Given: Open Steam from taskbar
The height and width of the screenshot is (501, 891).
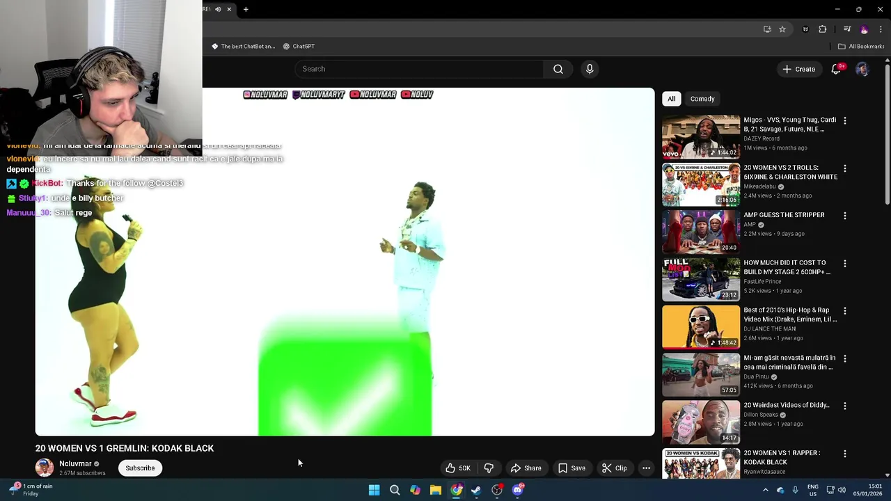Looking at the screenshot, I should click(476, 490).
